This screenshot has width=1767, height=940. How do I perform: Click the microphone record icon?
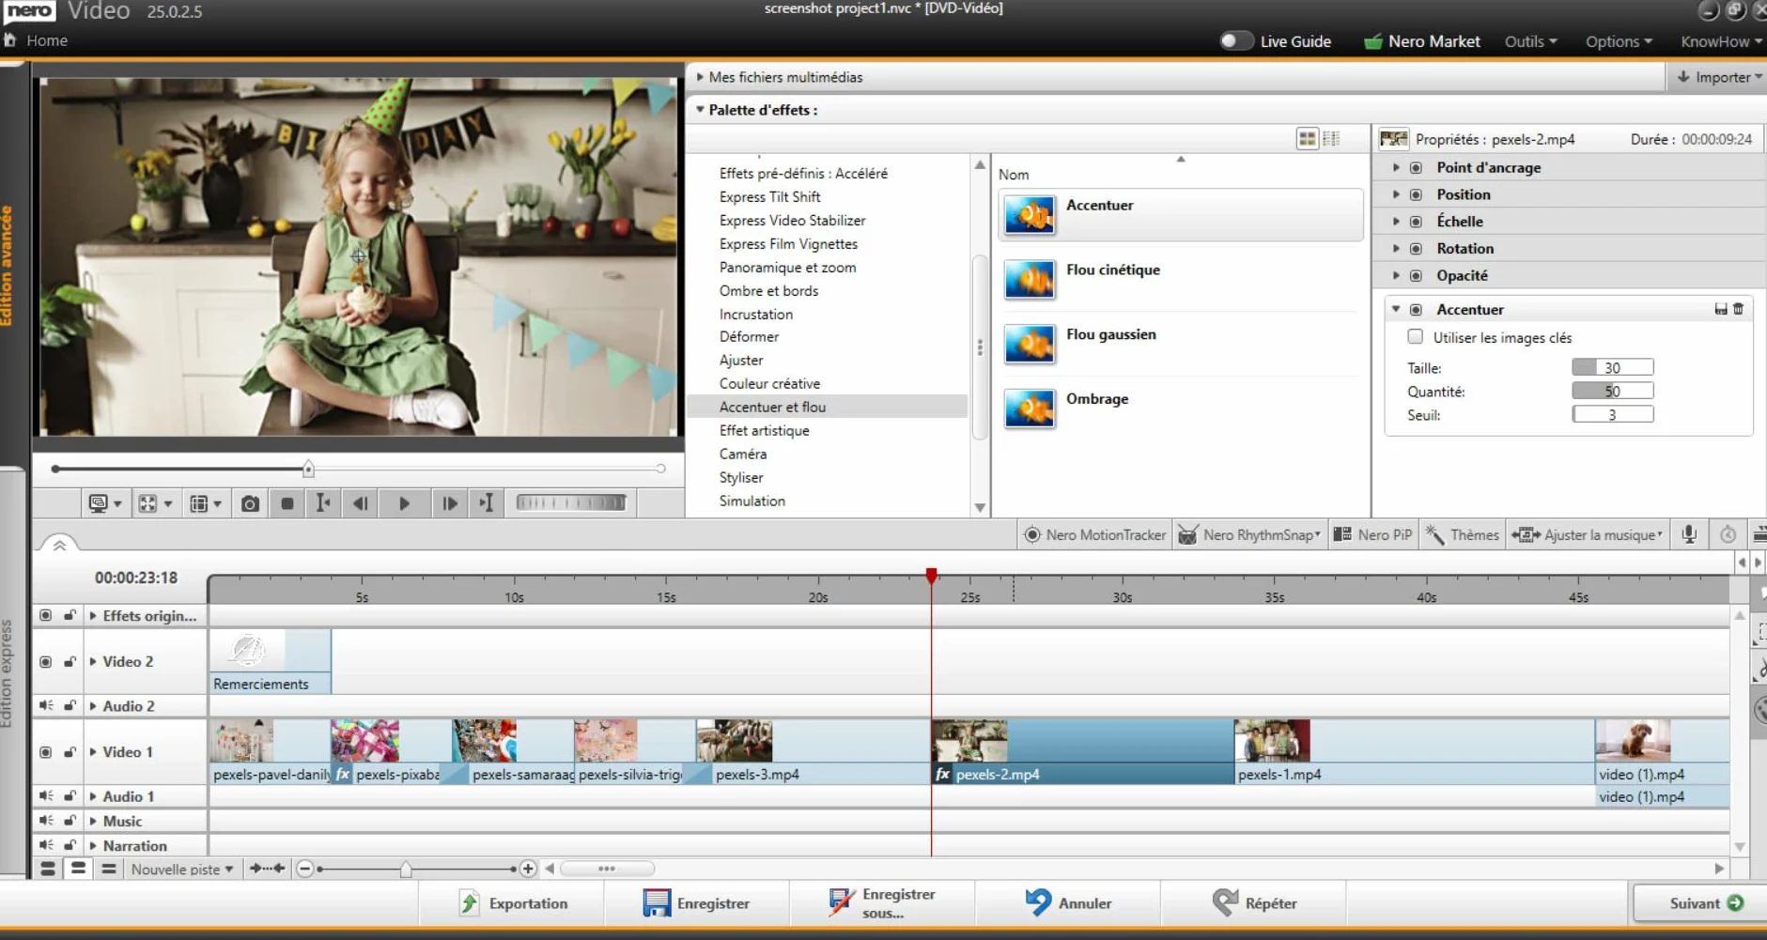pyautogui.click(x=1689, y=534)
